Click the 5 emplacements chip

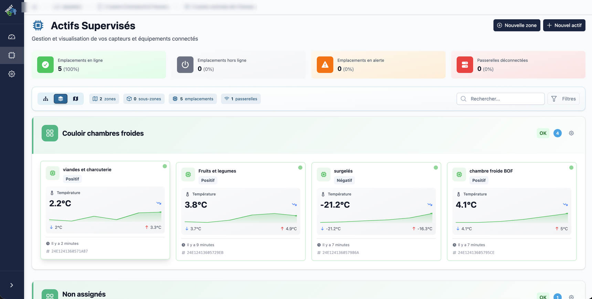[193, 99]
